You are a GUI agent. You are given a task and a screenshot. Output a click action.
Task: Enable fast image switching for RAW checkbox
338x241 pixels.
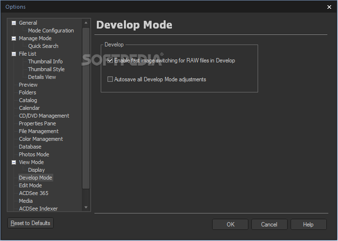click(x=110, y=60)
